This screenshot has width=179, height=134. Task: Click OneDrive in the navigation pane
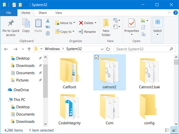(x=18, y=90)
